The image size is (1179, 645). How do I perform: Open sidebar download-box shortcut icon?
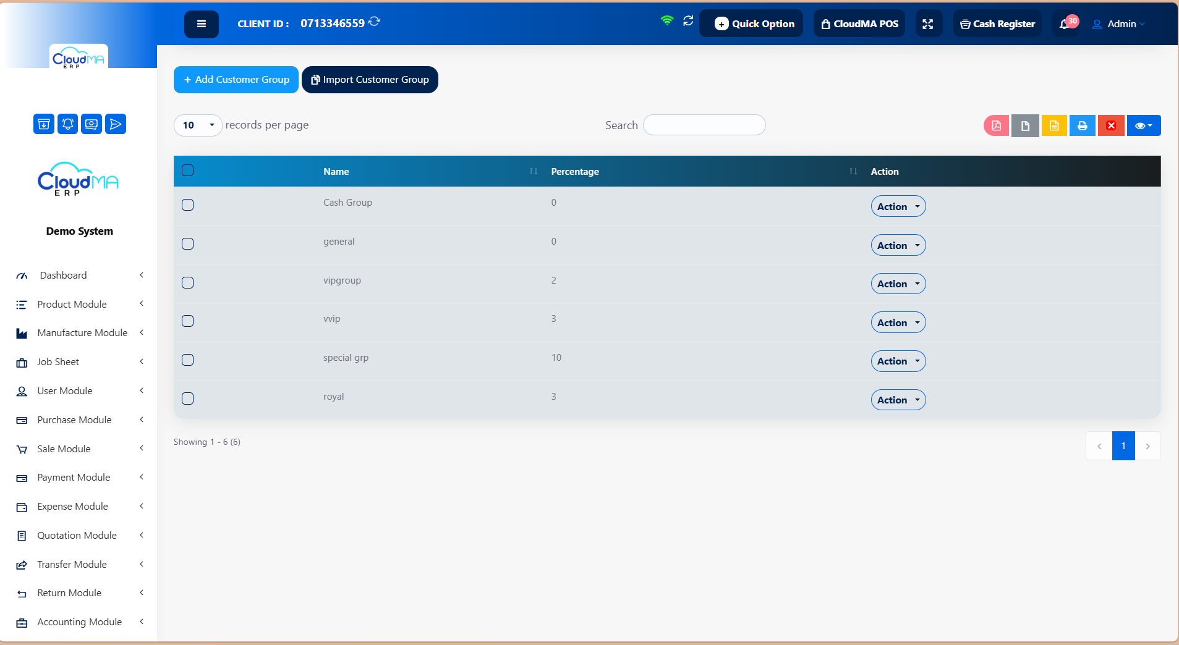44,124
